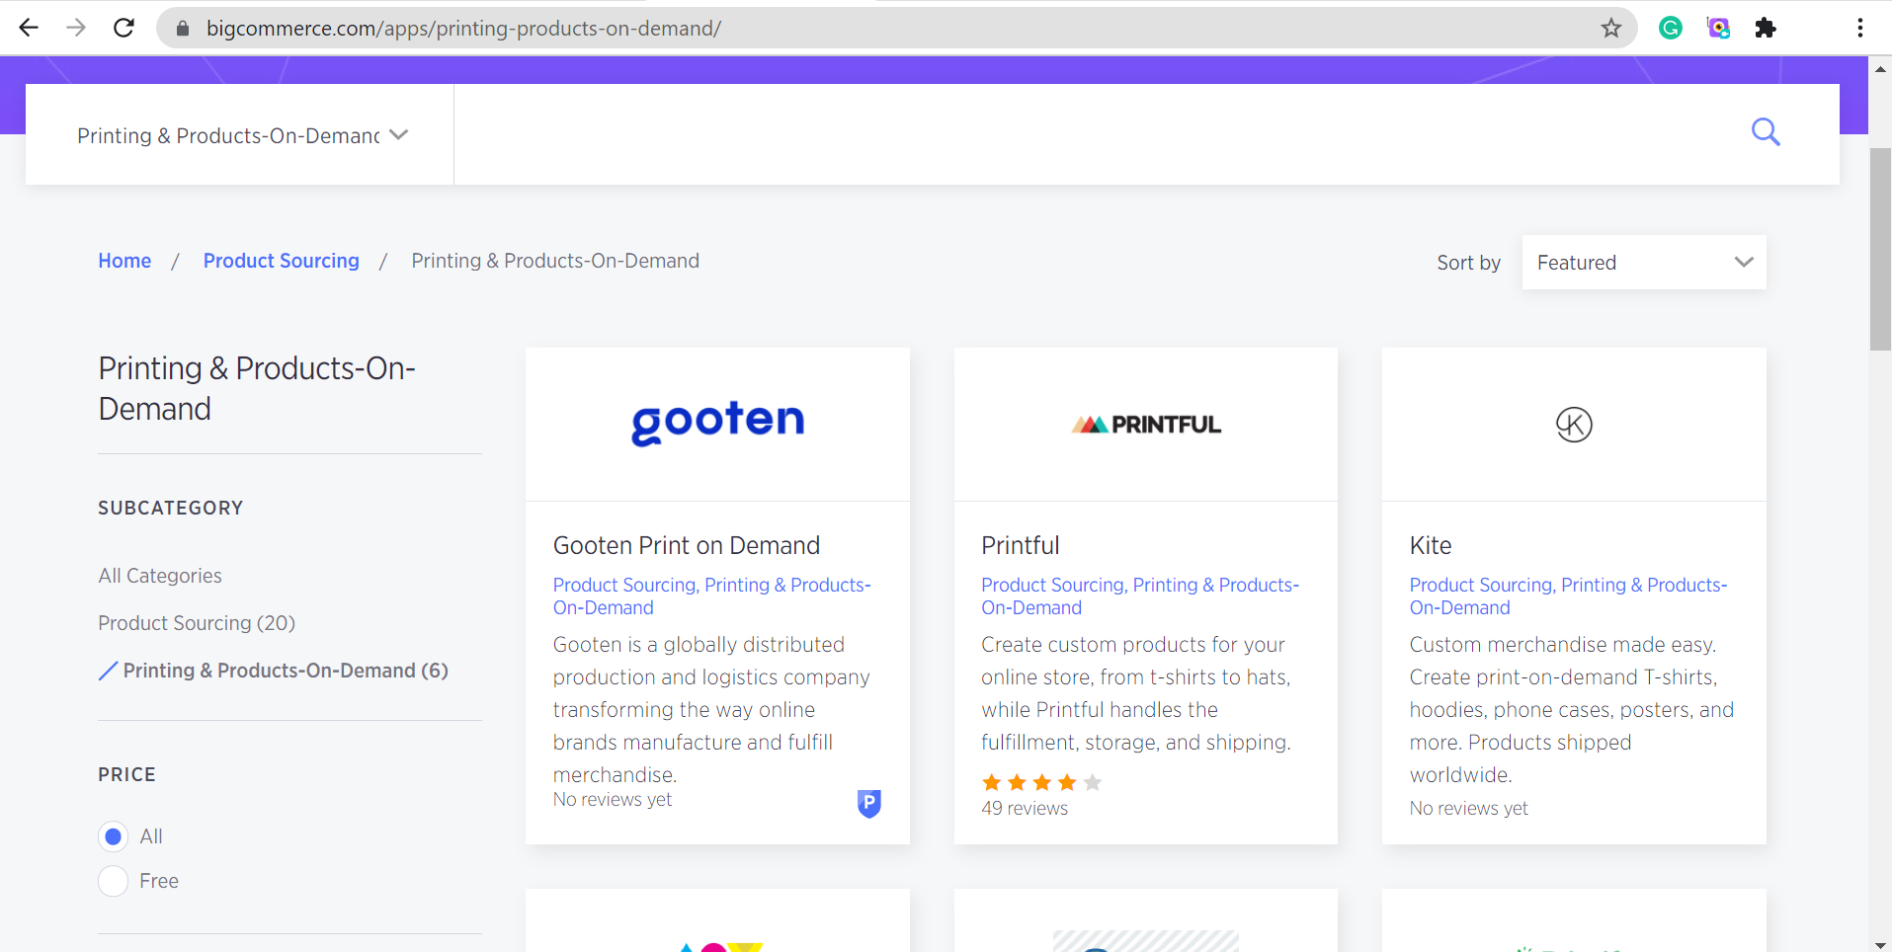View site security lock info
Image resolution: width=1892 pixels, height=952 pixels.
(182, 29)
